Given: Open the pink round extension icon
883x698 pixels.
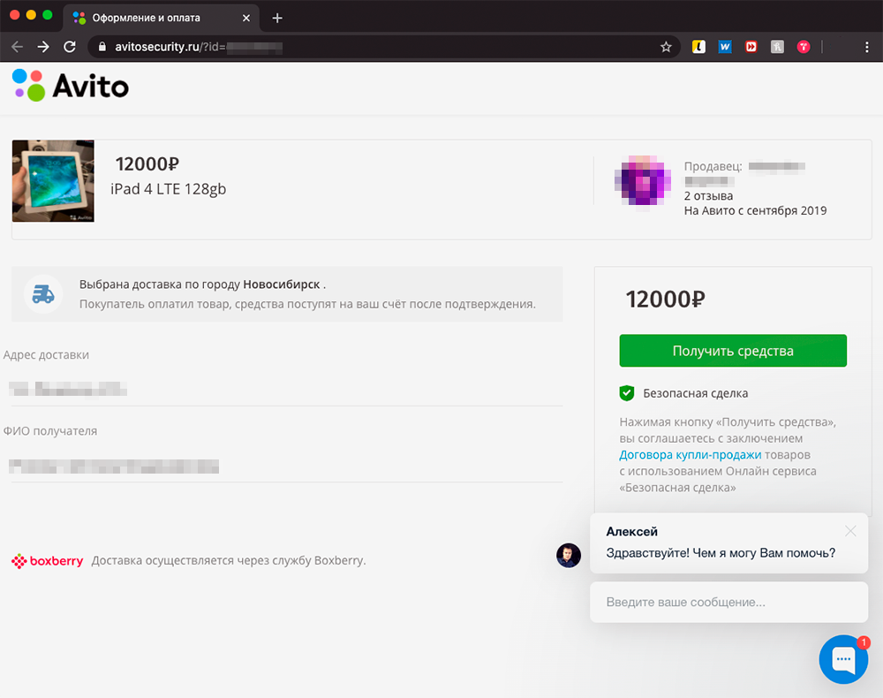Looking at the screenshot, I should click(x=804, y=47).
